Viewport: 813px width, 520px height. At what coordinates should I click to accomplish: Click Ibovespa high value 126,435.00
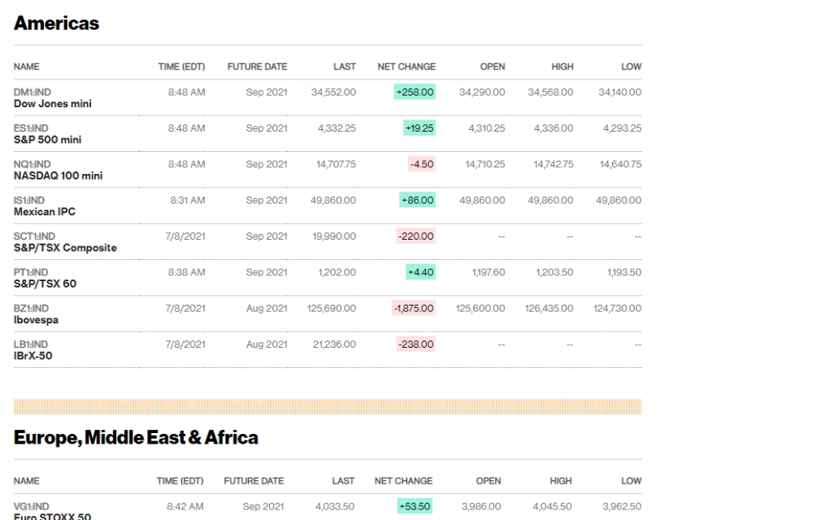[549, 308]
